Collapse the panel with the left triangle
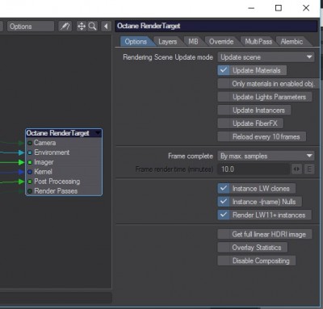Image resolution: width=323 pixels, height=309 pixels. [x=107, y=27]
